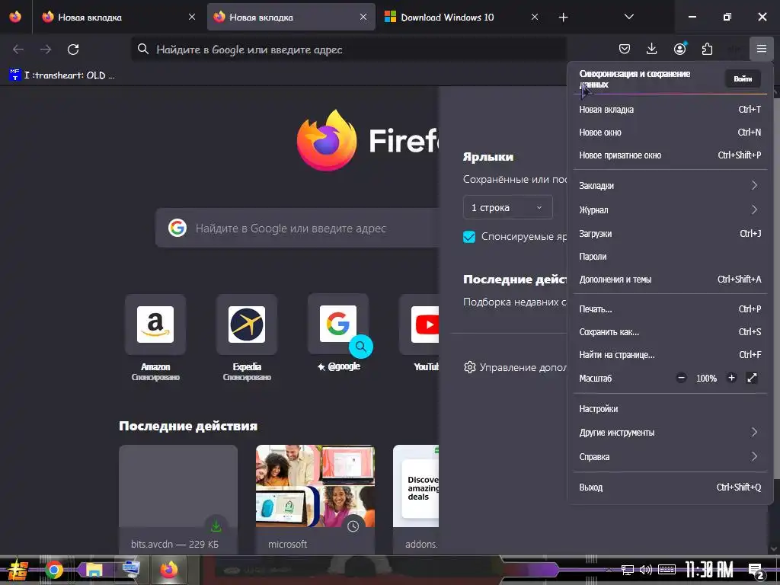Open the network tray icon
Image resolution: width=780 pixels, height=585 pixels.
[x=628, y=570]
